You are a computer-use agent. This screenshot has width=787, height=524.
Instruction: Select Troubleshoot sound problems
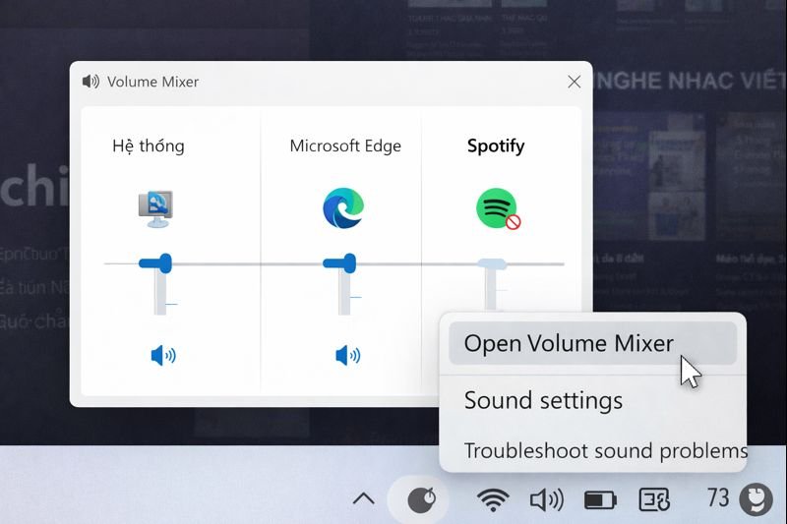pos(605,451)
